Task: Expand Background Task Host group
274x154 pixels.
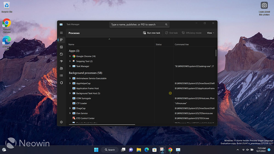Action: tap(70, 93)
